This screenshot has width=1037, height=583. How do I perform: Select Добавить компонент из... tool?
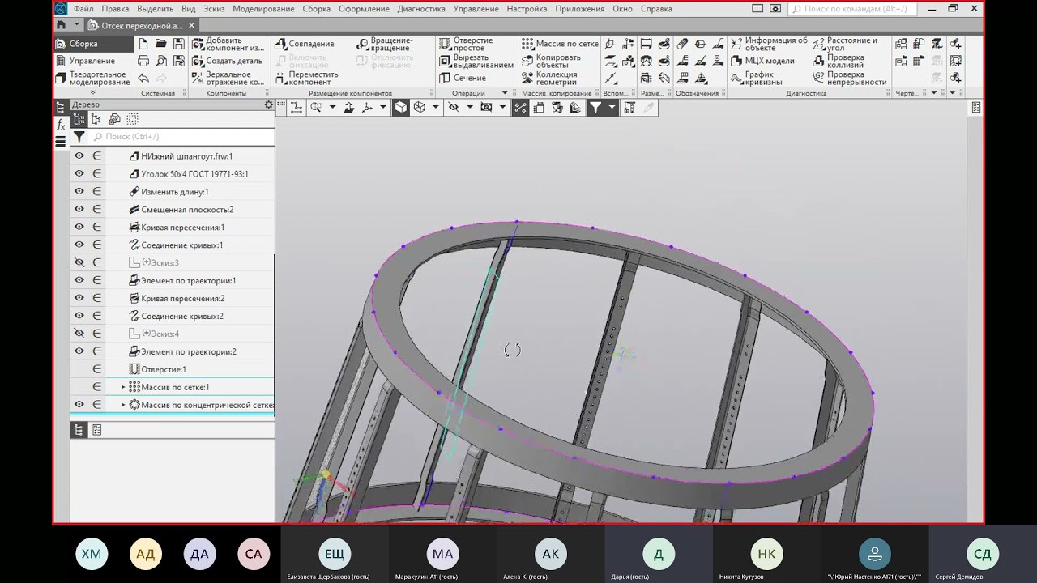(x=228, y=44)
